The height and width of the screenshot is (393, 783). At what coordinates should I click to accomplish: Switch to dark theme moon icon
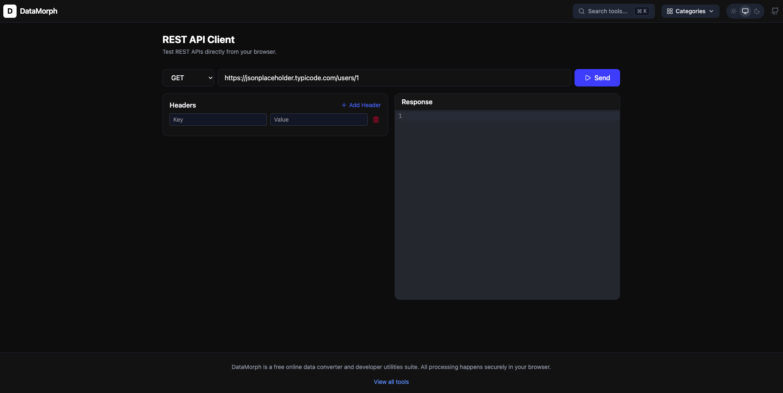tap(757, 11)
